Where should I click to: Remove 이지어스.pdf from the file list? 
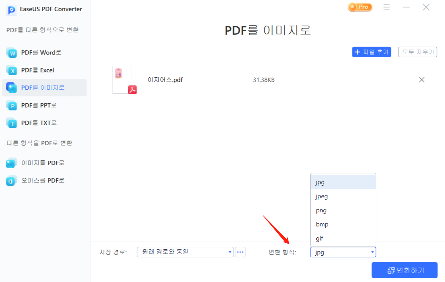421,80
